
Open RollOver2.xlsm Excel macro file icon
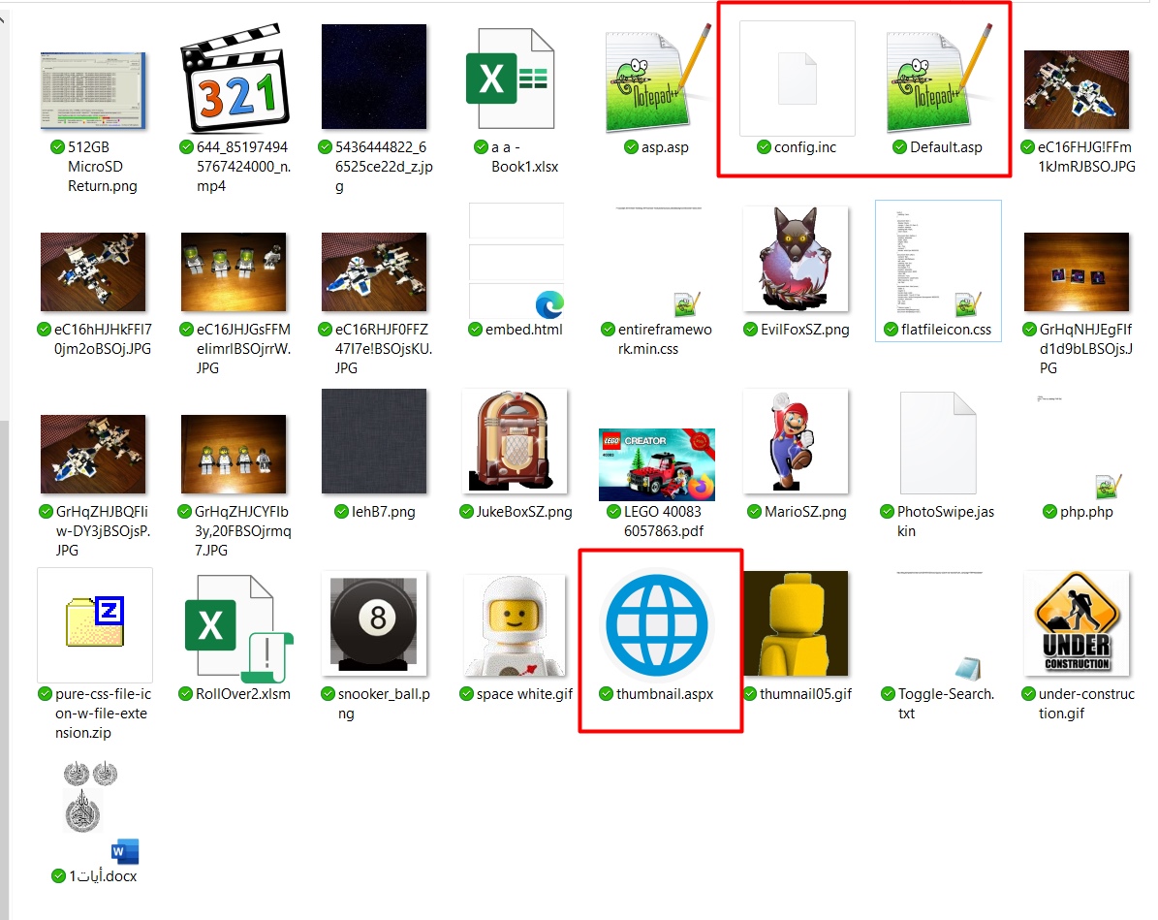(x=234, y=625)
